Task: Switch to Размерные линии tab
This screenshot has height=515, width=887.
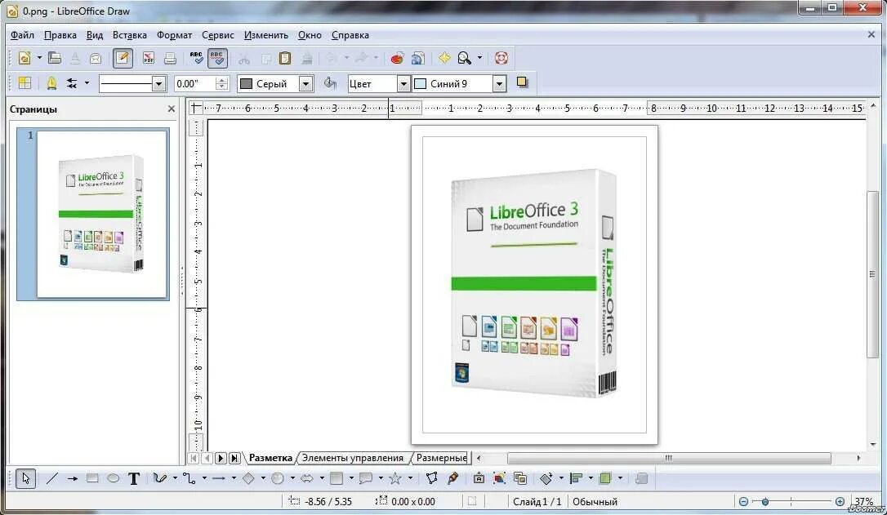Action: (x=441, y=458)
